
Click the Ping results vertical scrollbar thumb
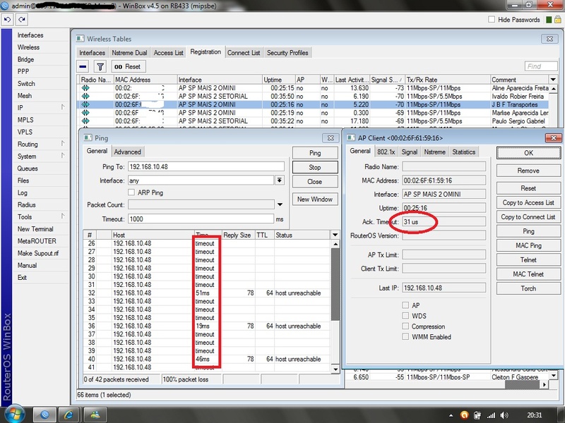click(x=335, y=284)
